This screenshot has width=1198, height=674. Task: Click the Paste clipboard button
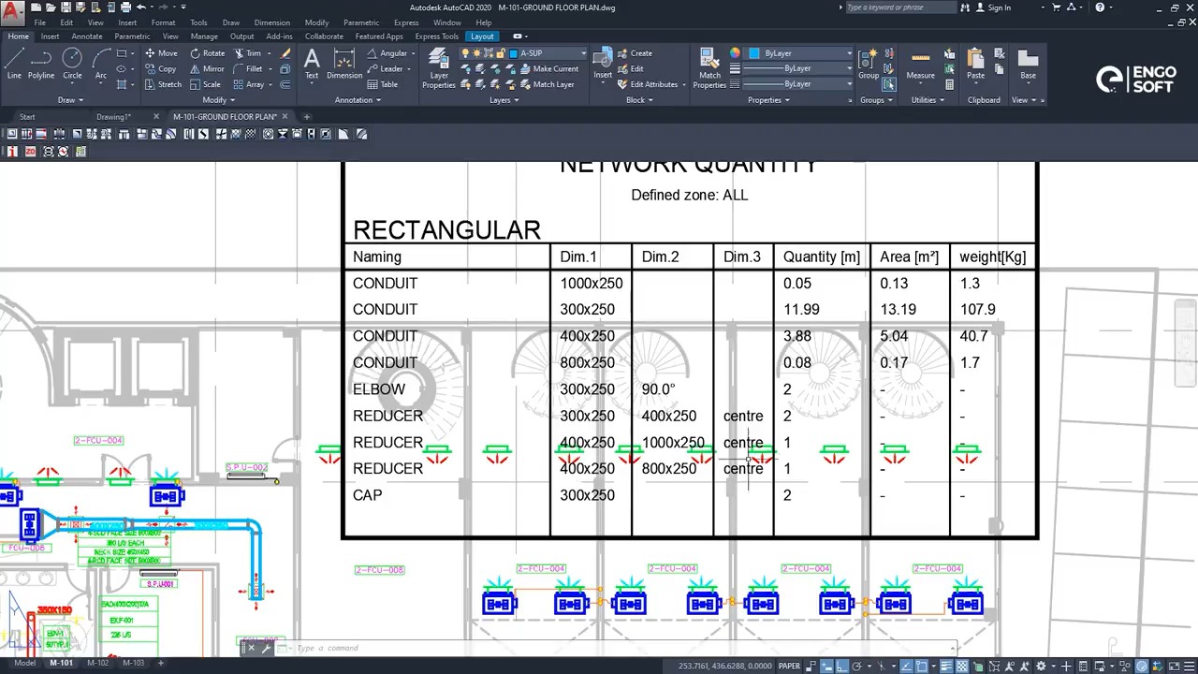[x=975, y=64]
